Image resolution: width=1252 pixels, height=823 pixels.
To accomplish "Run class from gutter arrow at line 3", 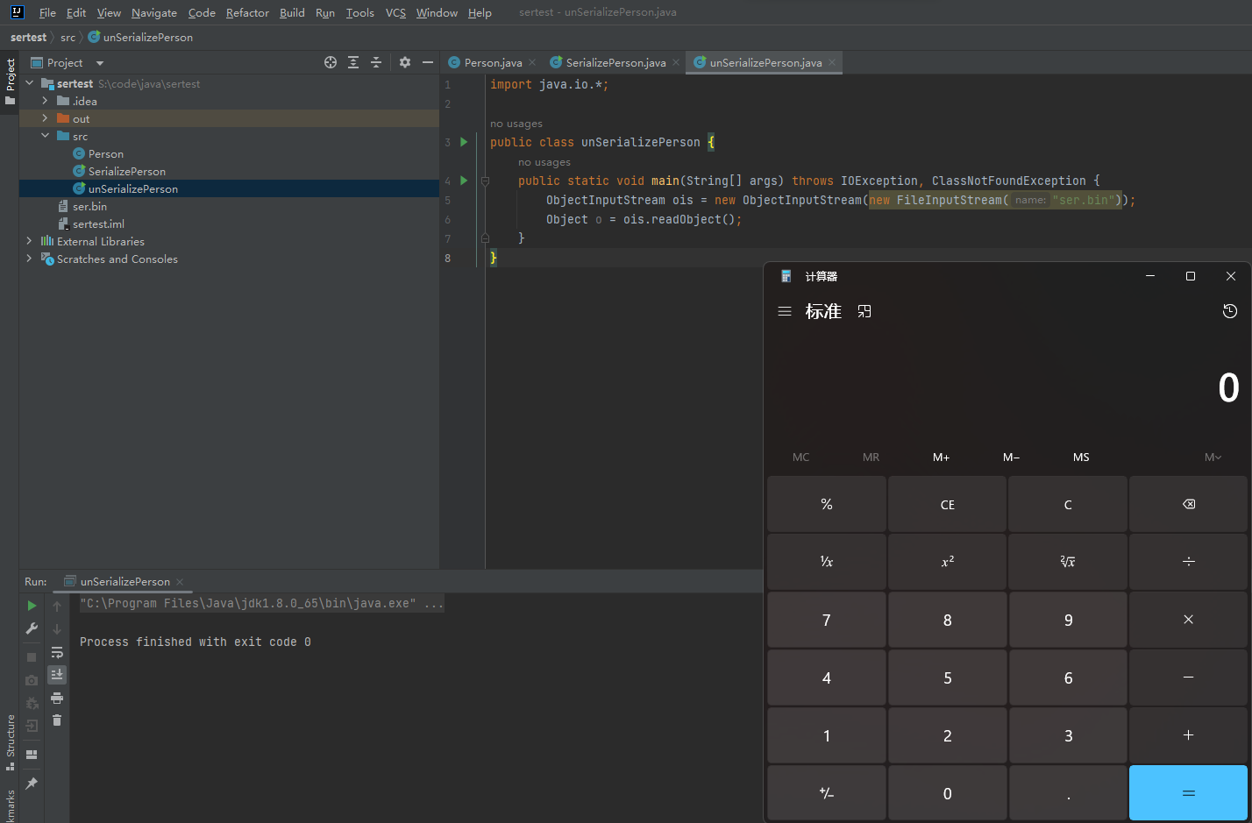I will pos(464,142).
